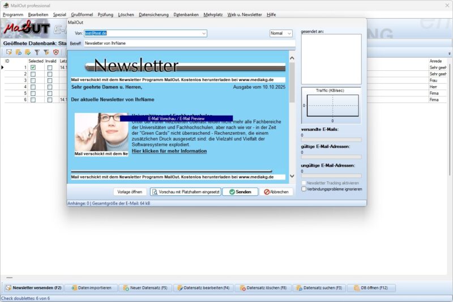Check Invalid checkbox for row 4
This screenshot has height=302, width=453.
(x=50, y=87)
